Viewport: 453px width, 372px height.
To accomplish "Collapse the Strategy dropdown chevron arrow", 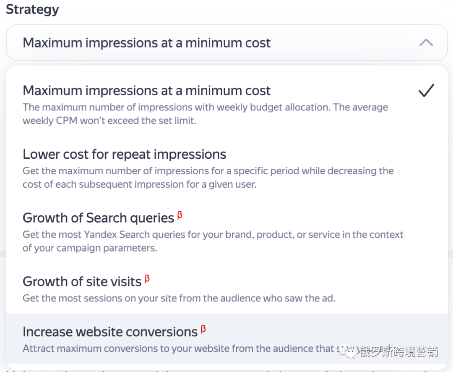I will 426,43.
